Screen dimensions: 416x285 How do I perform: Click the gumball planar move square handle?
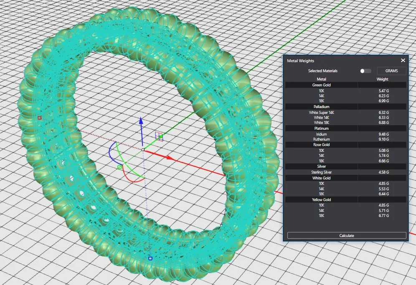tap(159, 136)
